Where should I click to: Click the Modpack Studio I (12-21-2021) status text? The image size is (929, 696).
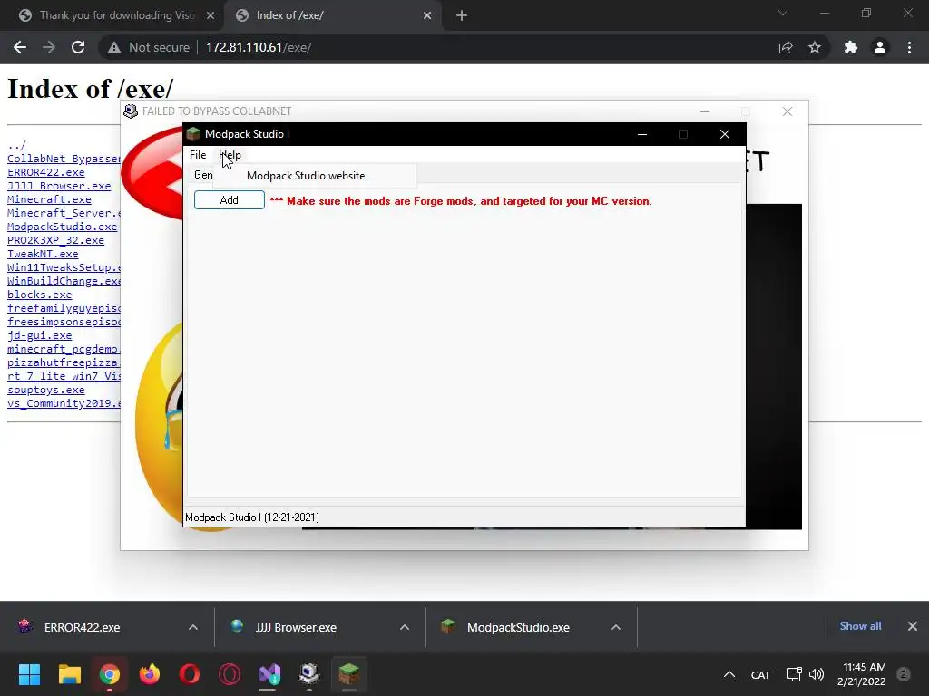(252, 517)
